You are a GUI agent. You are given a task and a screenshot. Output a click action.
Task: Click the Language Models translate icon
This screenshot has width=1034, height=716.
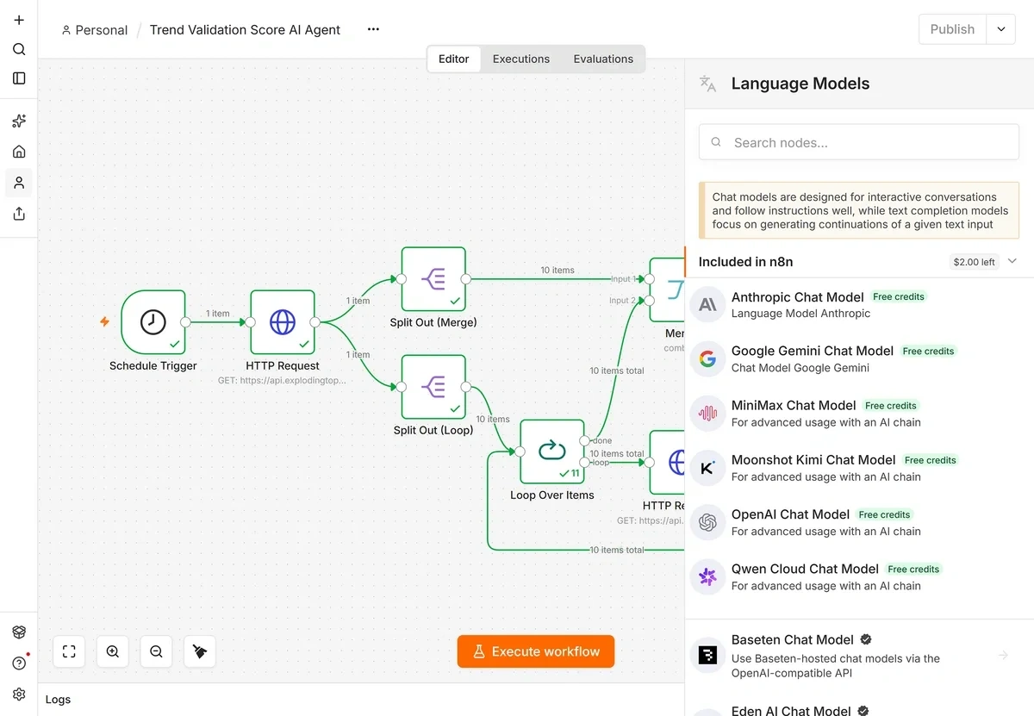(x=707, y=84)
